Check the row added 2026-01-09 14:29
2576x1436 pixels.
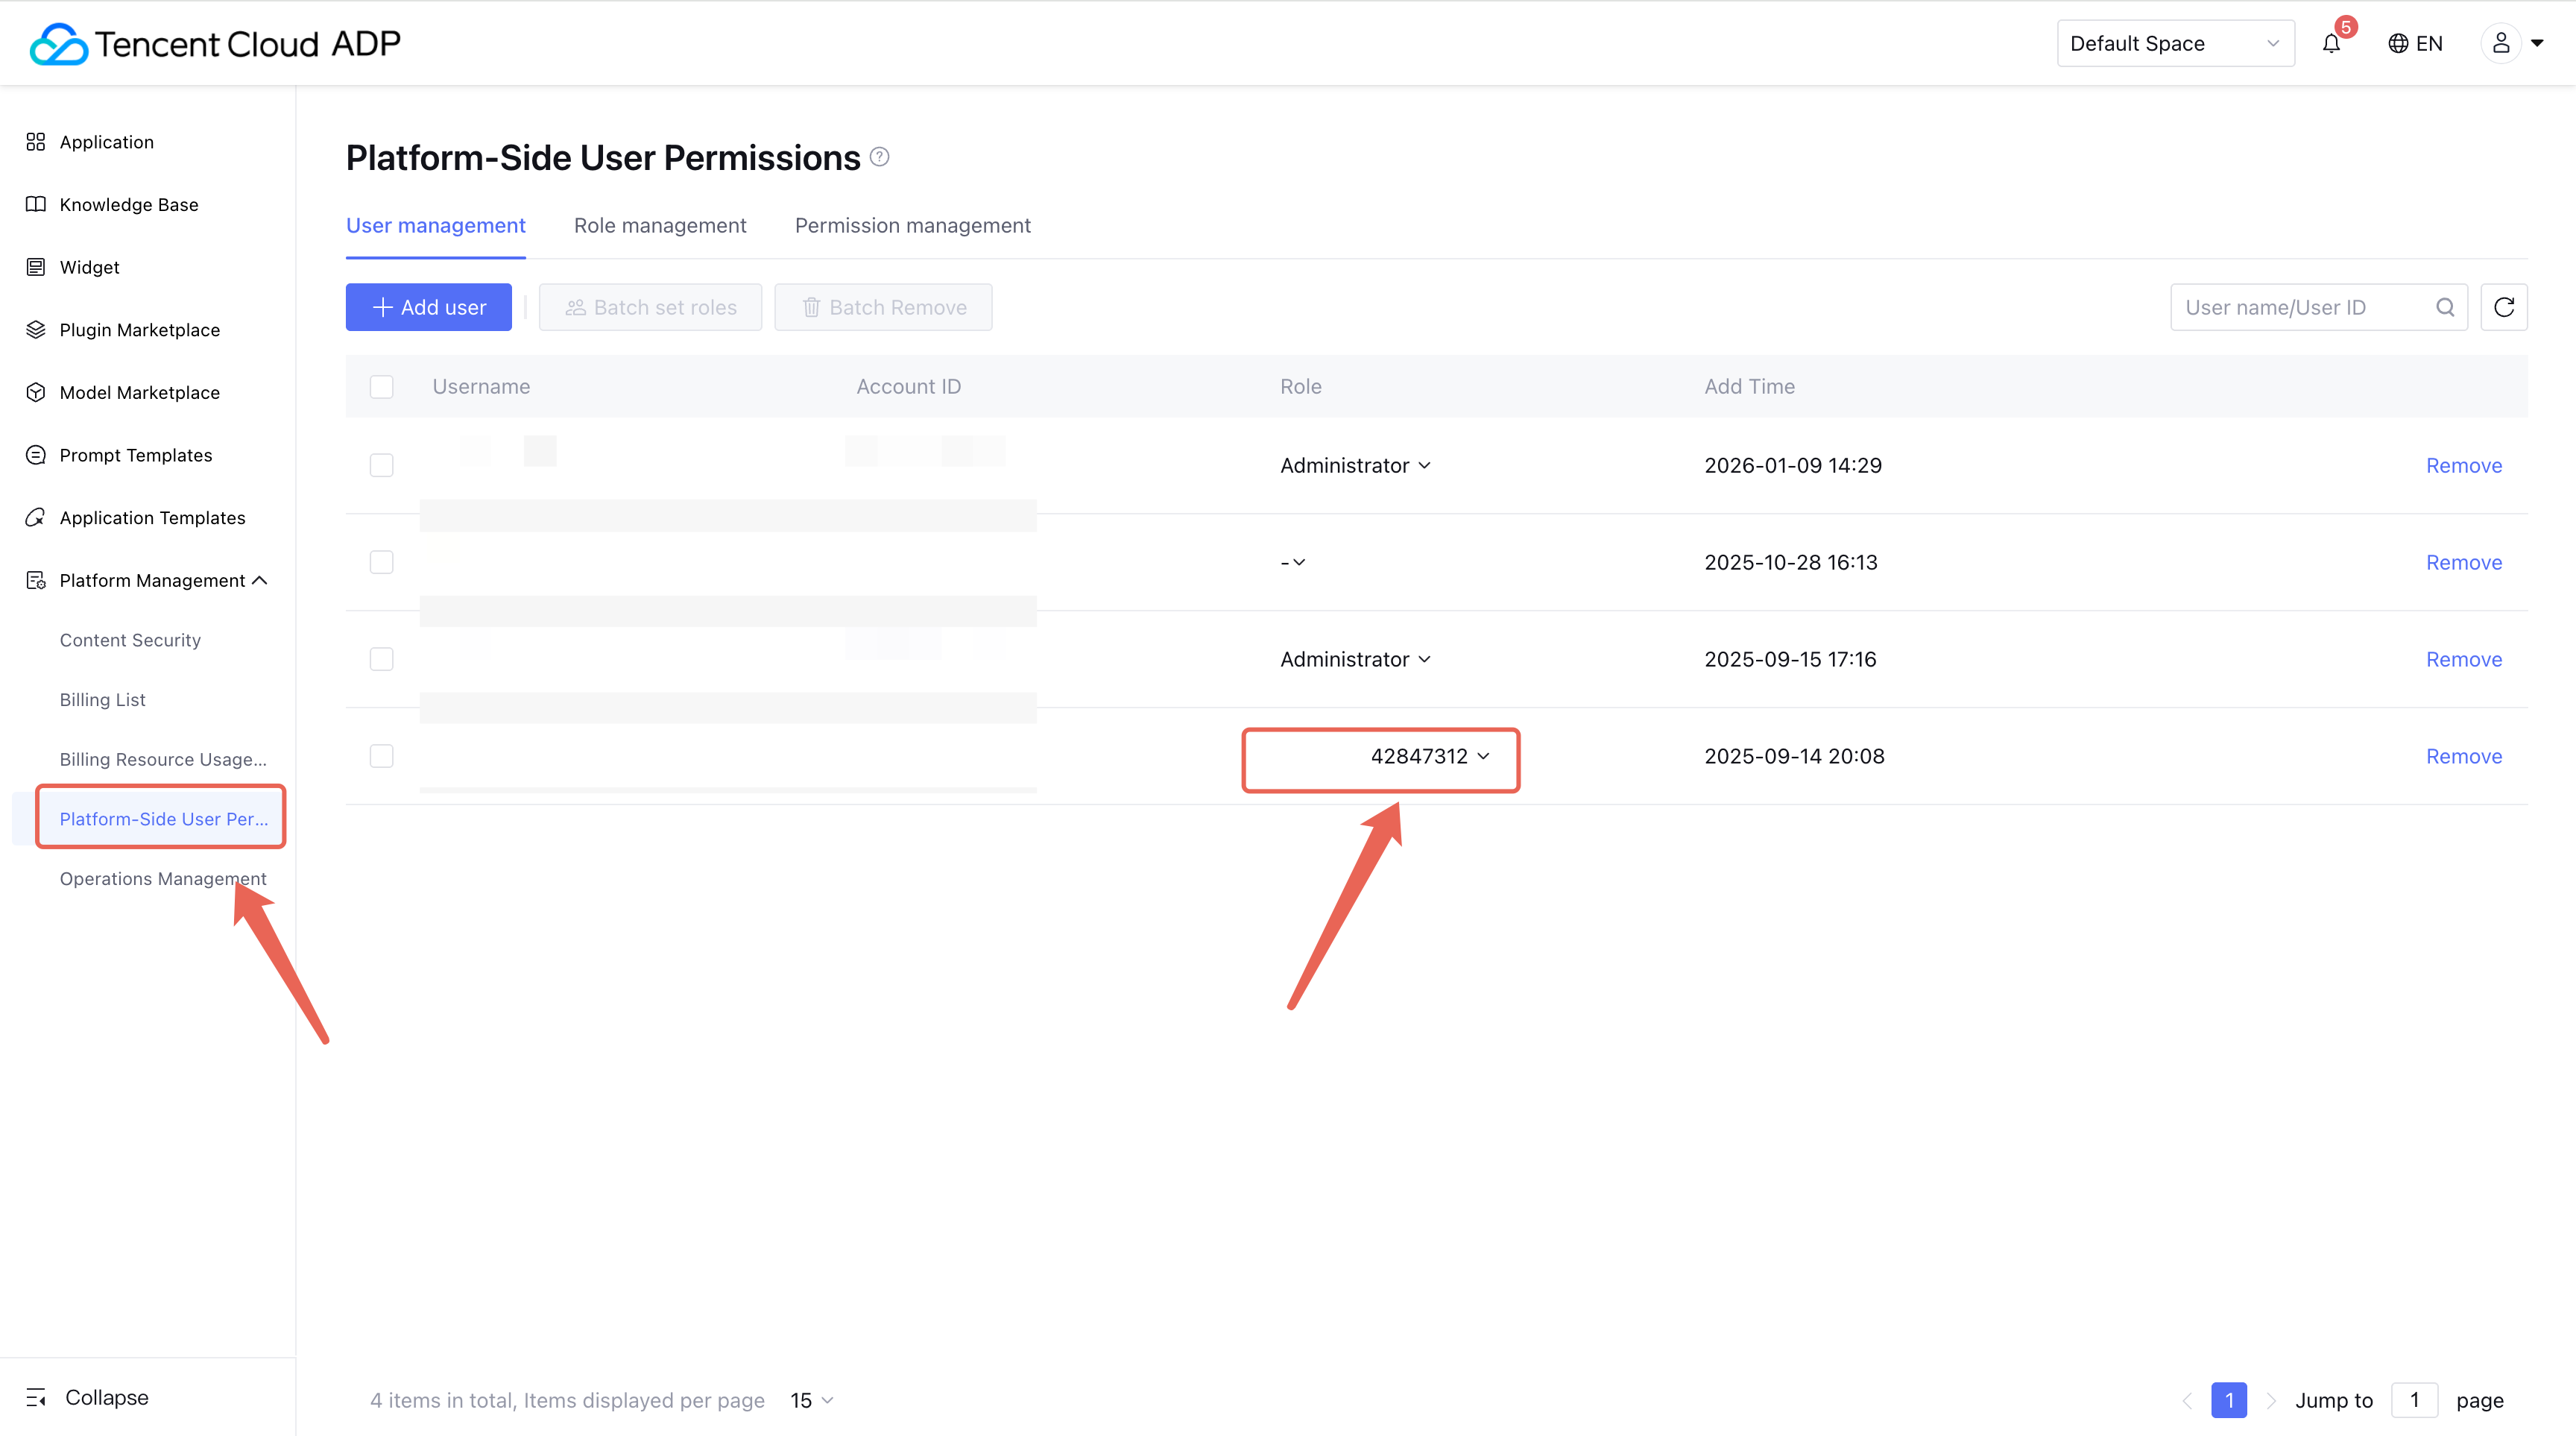(x=381, y=465)
